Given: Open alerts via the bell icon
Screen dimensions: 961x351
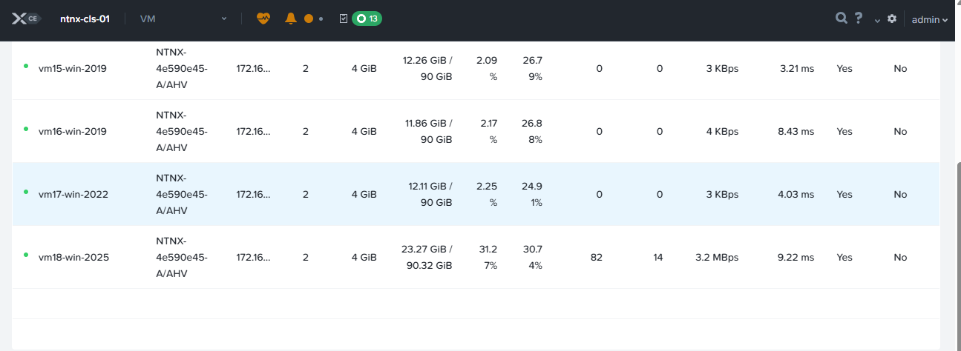Looking at the screenshot, I should point(291,19).
